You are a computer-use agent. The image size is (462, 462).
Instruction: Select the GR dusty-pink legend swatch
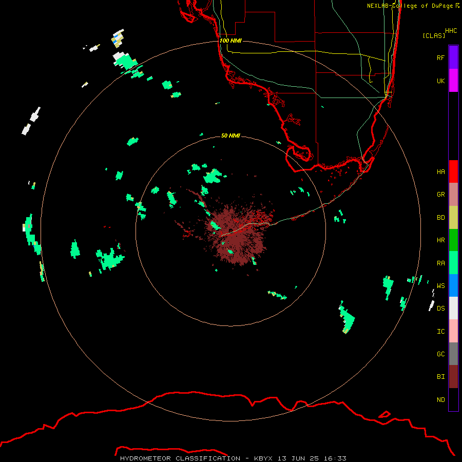[x=453, y=195]
